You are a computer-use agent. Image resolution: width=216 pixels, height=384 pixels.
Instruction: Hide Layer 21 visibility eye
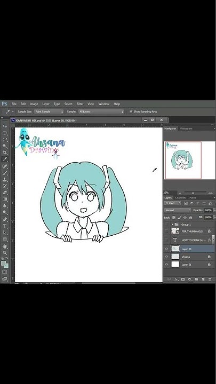(167, 265)
